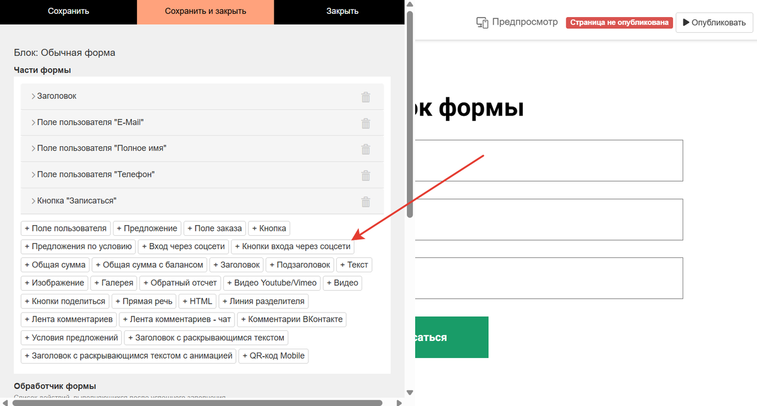Viewport: 757px width, 406px height.
Task: Add QR-код Mobile element
Action: (x=274, y=356)
